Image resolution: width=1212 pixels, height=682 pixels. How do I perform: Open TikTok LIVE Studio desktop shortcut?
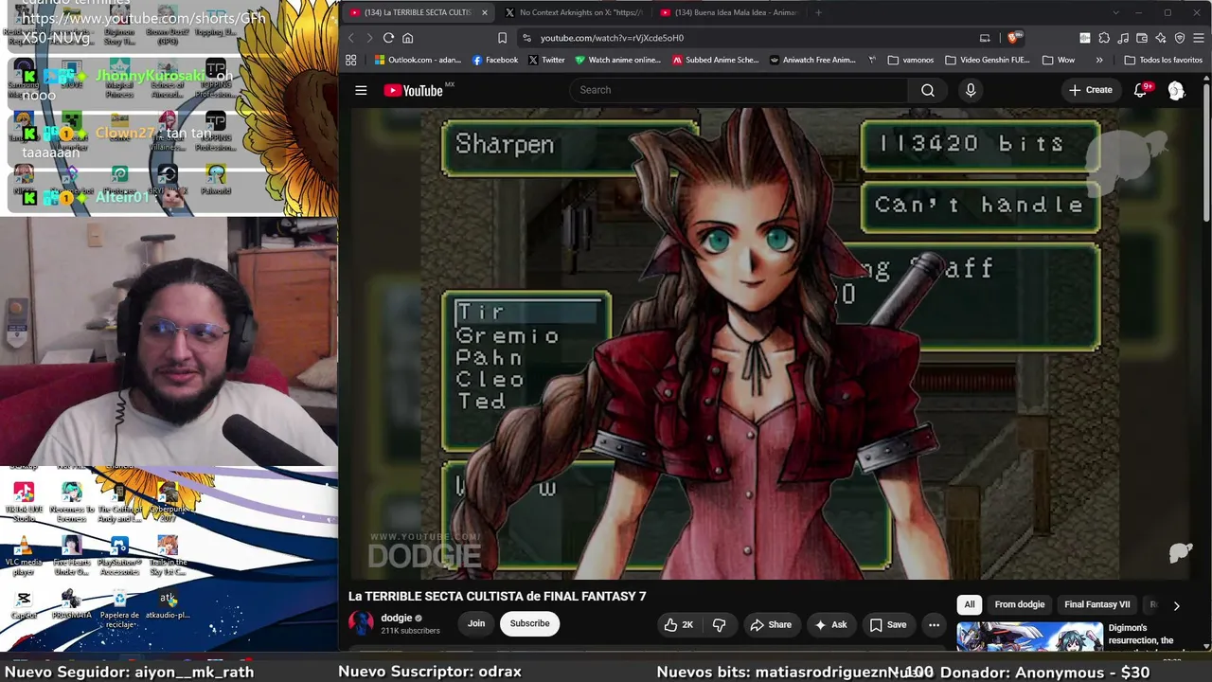(x=24, y=502)
